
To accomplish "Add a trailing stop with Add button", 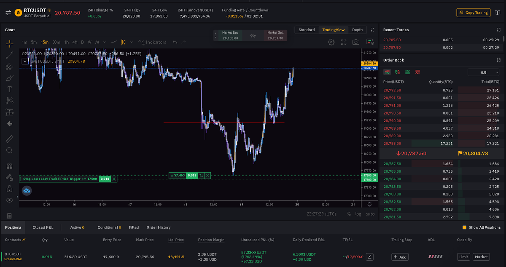I will (x=400, y=256).
